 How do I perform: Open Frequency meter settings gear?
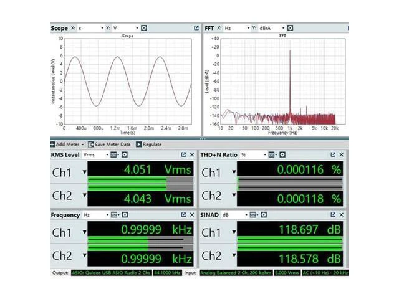[x=125, y=215]
